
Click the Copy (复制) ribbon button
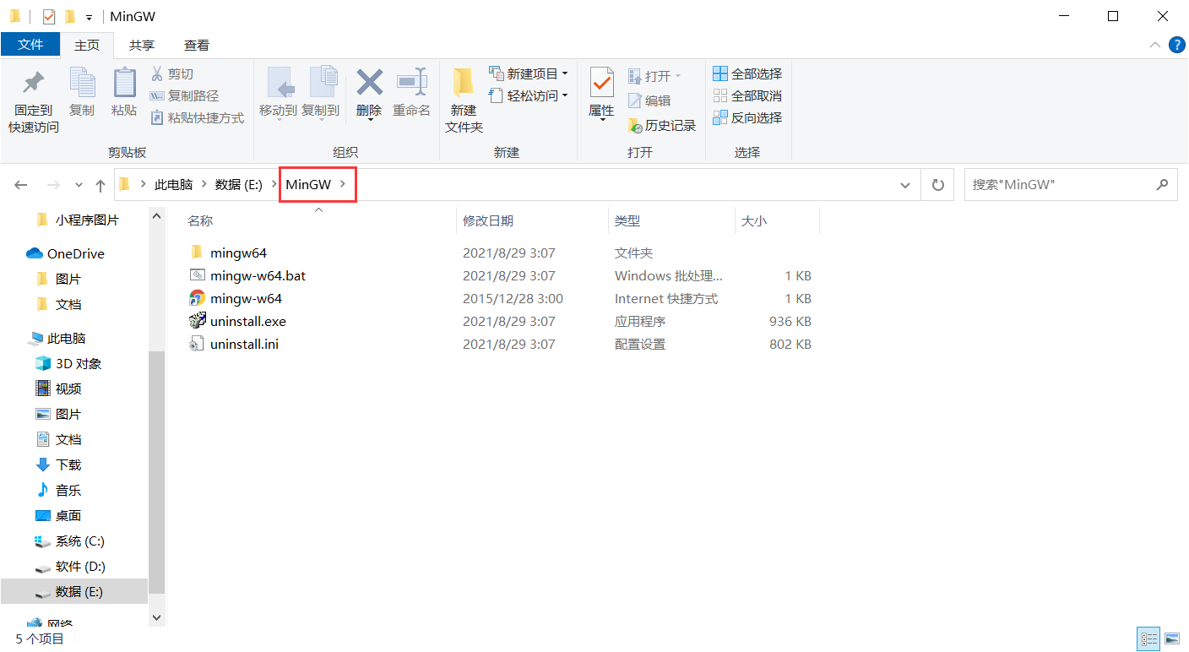pos(82,93)
